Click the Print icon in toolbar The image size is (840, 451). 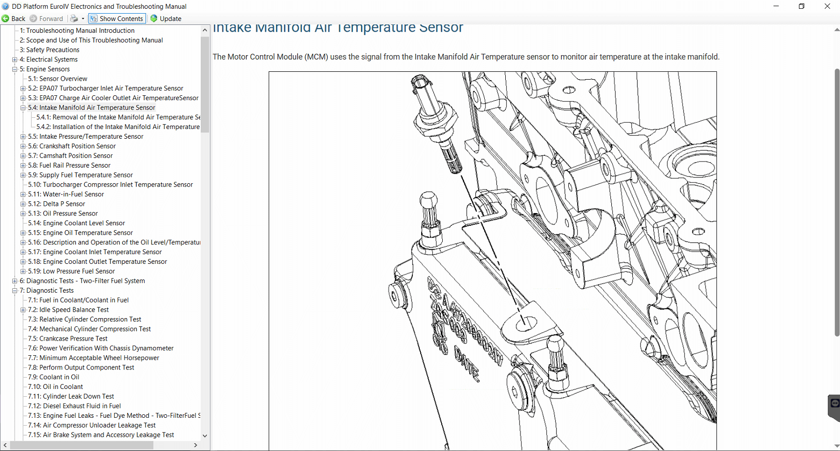coord(74,19)
